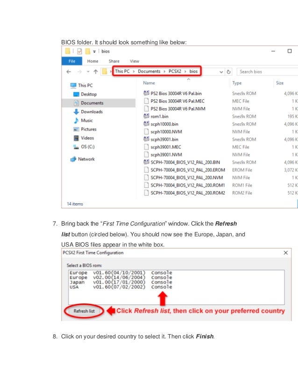This screenshot has height=385, width=298.
Task: Select file SCPH-70004_BIOS_V12_PAL_200.ROM2
Action: click(188, 193)
